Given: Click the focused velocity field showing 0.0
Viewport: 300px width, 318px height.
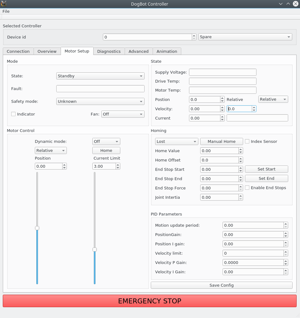Looking at the screenshot, I should click(239, 109).
